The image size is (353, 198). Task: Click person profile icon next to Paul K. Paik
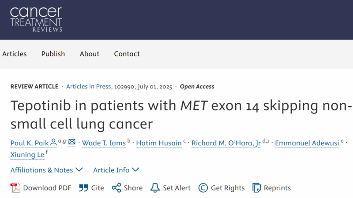pos(53,142)
